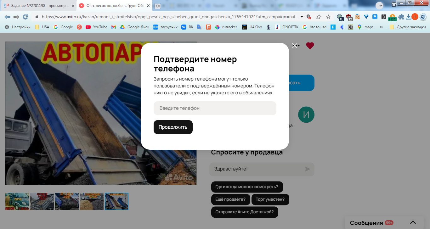Open the uBlock shield extension showing 22
This screenshot has height=229, width=430.
coord(349,17)
